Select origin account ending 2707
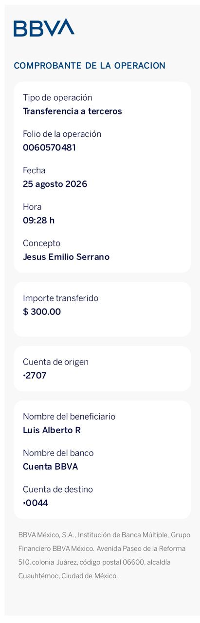 point(35,376)
